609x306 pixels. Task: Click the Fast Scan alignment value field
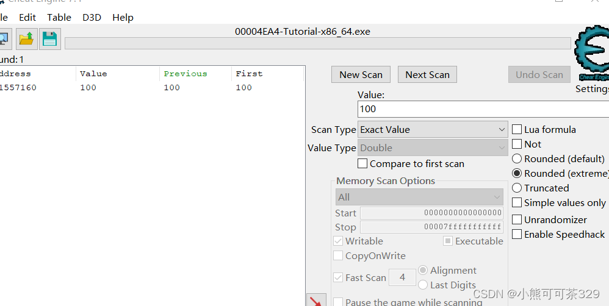pyautogui.click(x=402, y=277)
